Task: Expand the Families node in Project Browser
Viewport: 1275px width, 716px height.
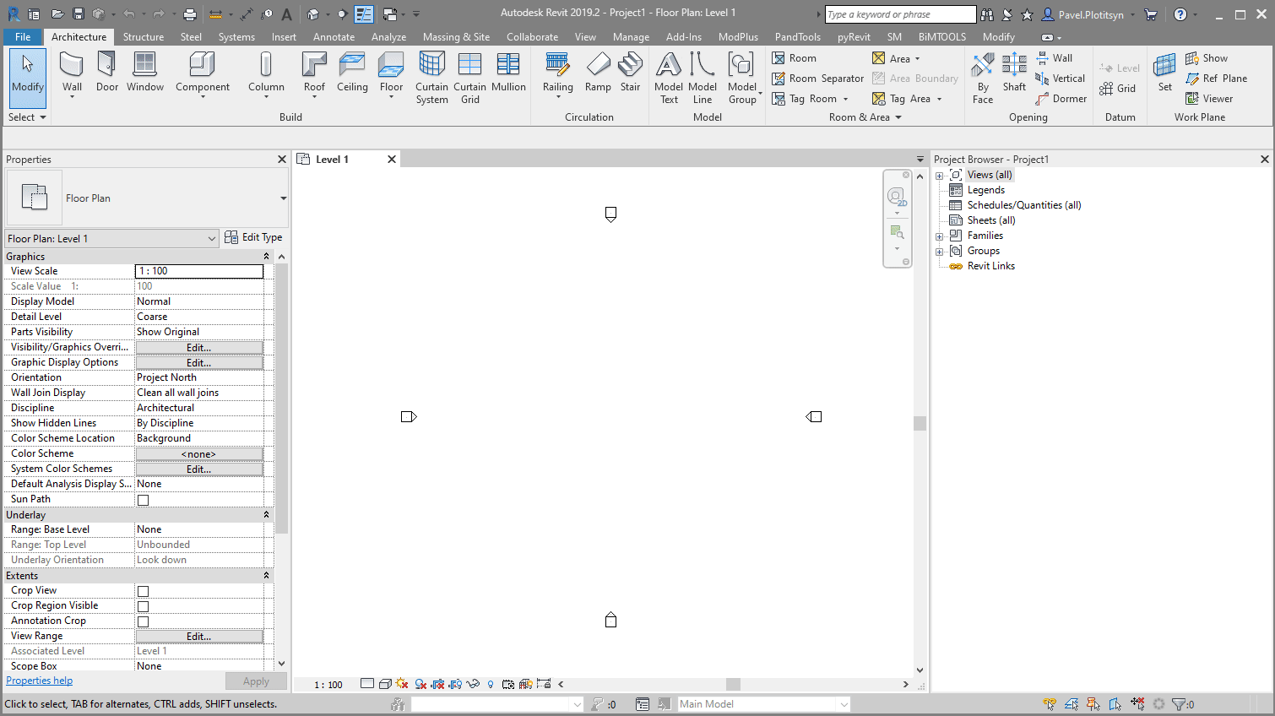Action: point(940,236)
